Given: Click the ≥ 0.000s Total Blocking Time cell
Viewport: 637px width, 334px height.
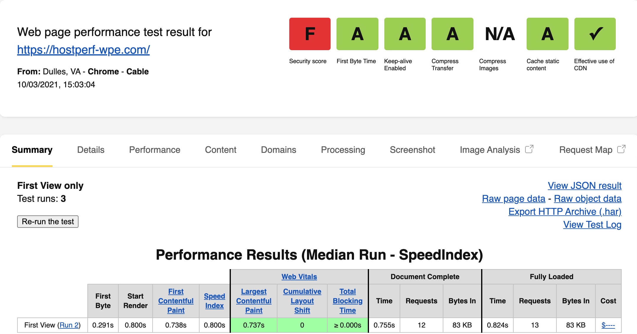Looking at the screenshot, I should 348,325.
